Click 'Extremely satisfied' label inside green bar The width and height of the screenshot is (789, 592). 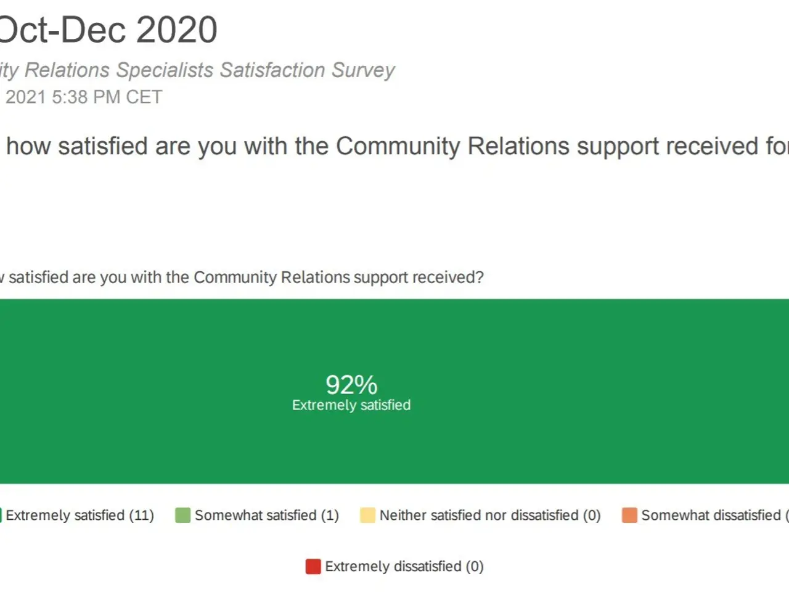point(351,405)
